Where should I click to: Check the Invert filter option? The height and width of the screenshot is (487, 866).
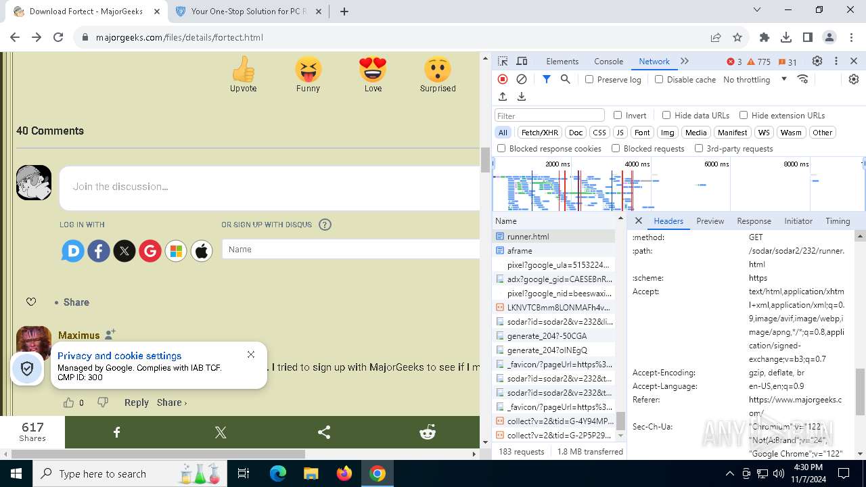(618, 115)
